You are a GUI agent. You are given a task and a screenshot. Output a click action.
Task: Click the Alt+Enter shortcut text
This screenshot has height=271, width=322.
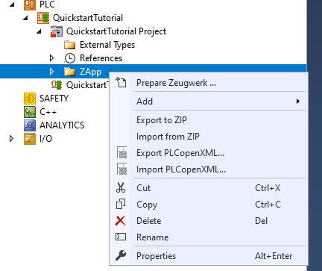coord(274,256)
